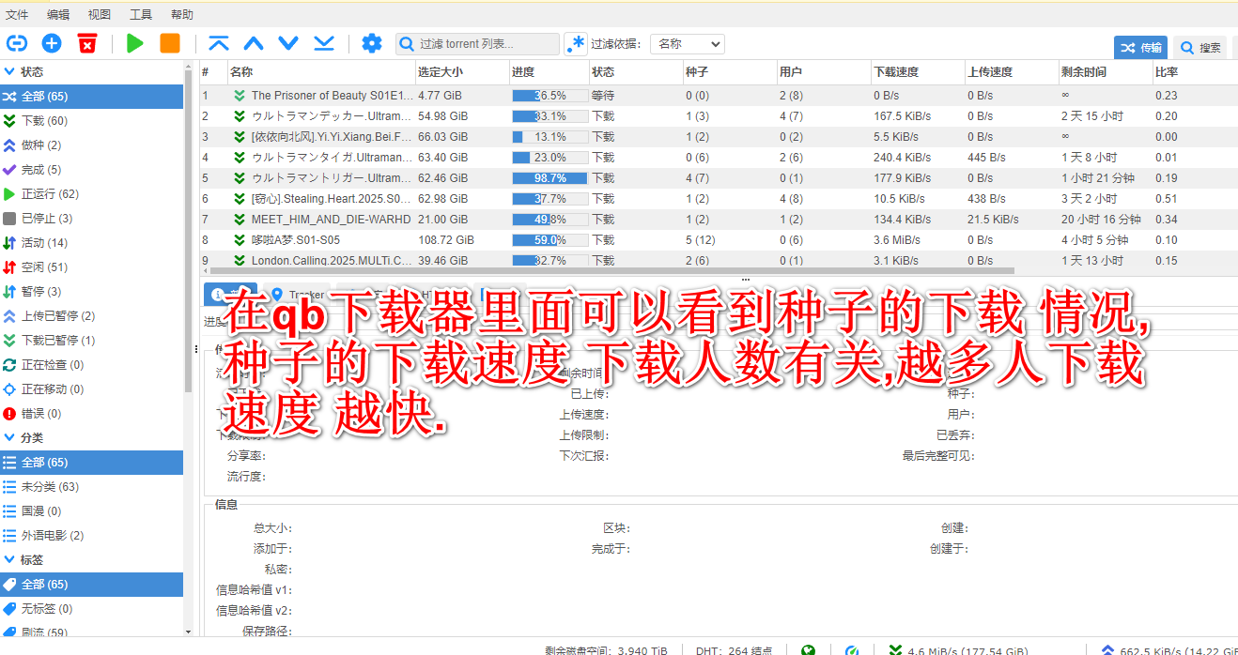Switch to the Tracker tab
1238x655 pixels.
pos(297,295)
